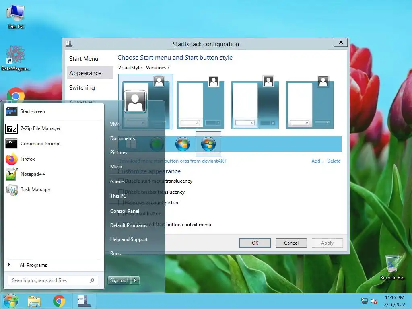Open the shutdown options arrow beside Sign out
Viewport: 412px width, 309px height.
pos(135,280)
